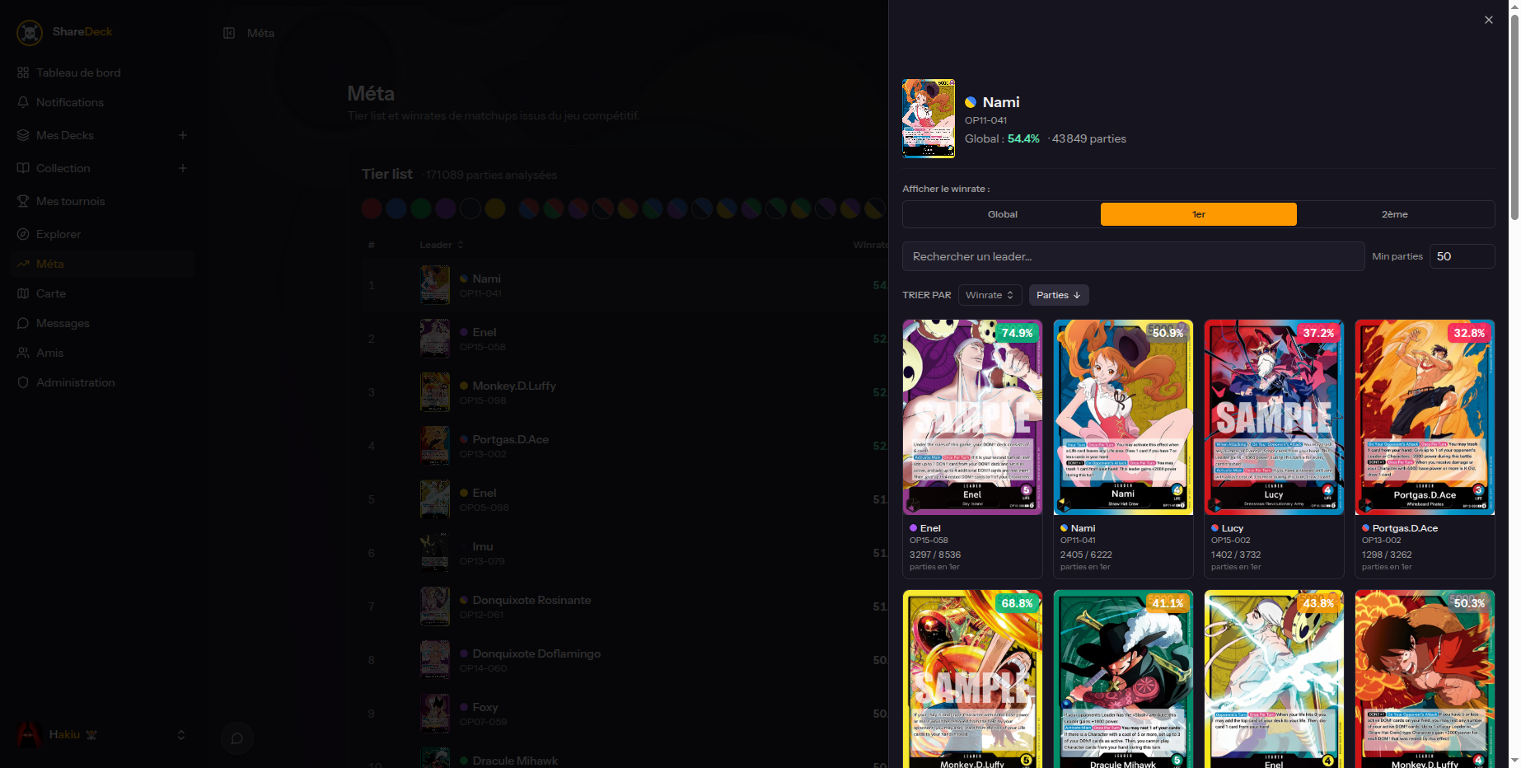The width and height of the screenshot is (1521, 768).
Task: Open Notifications via the bell icon
Action: click(23, 102)
